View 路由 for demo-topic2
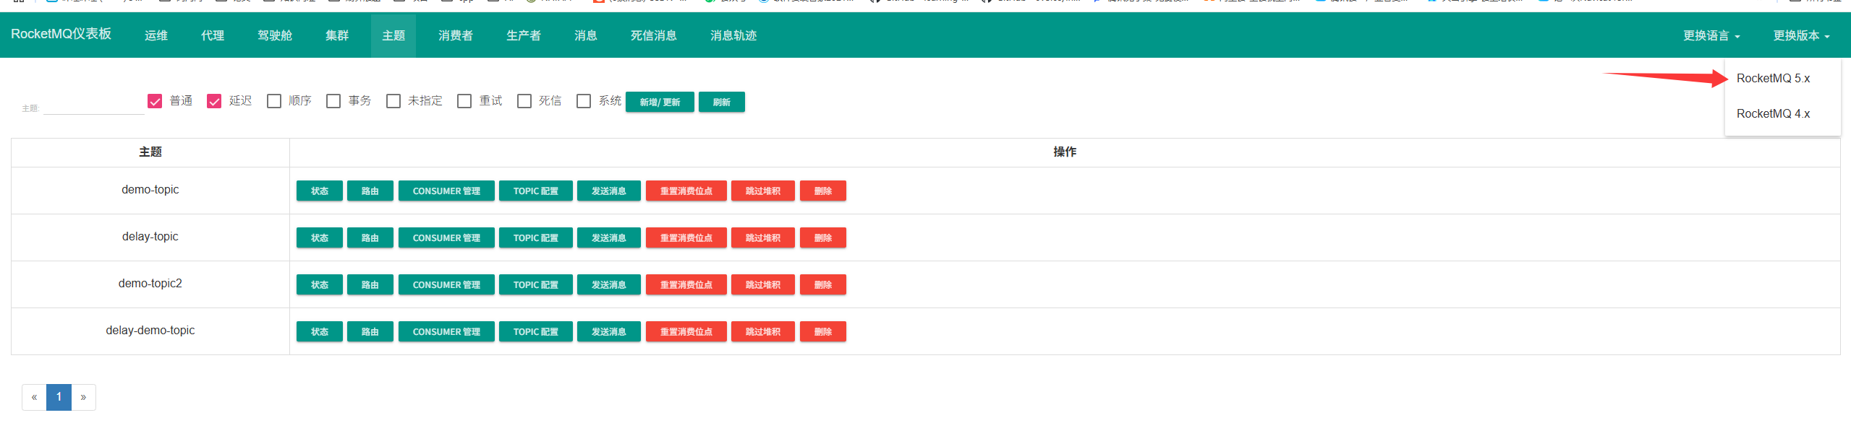Viewport: 1851px width, 436px height. tap(370, 284)
